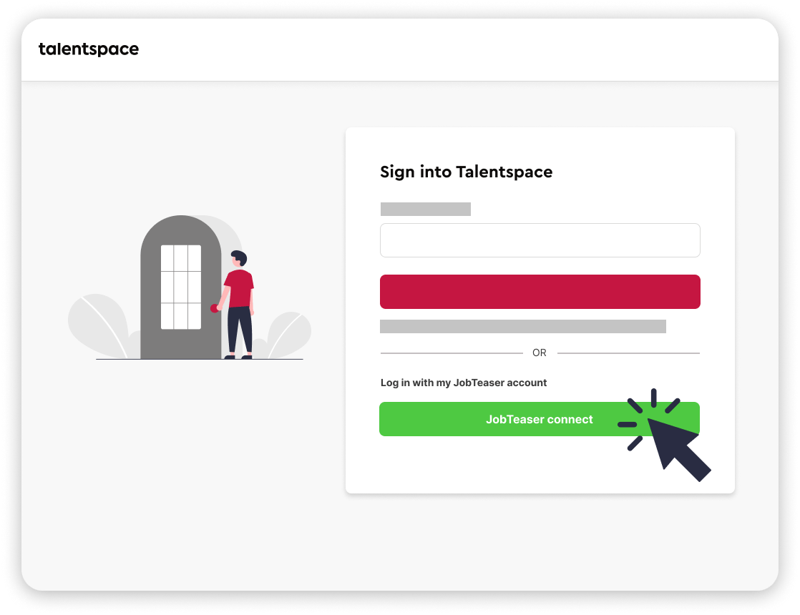
Task: Click the green JobTeaser connect button
Action: 540,419
